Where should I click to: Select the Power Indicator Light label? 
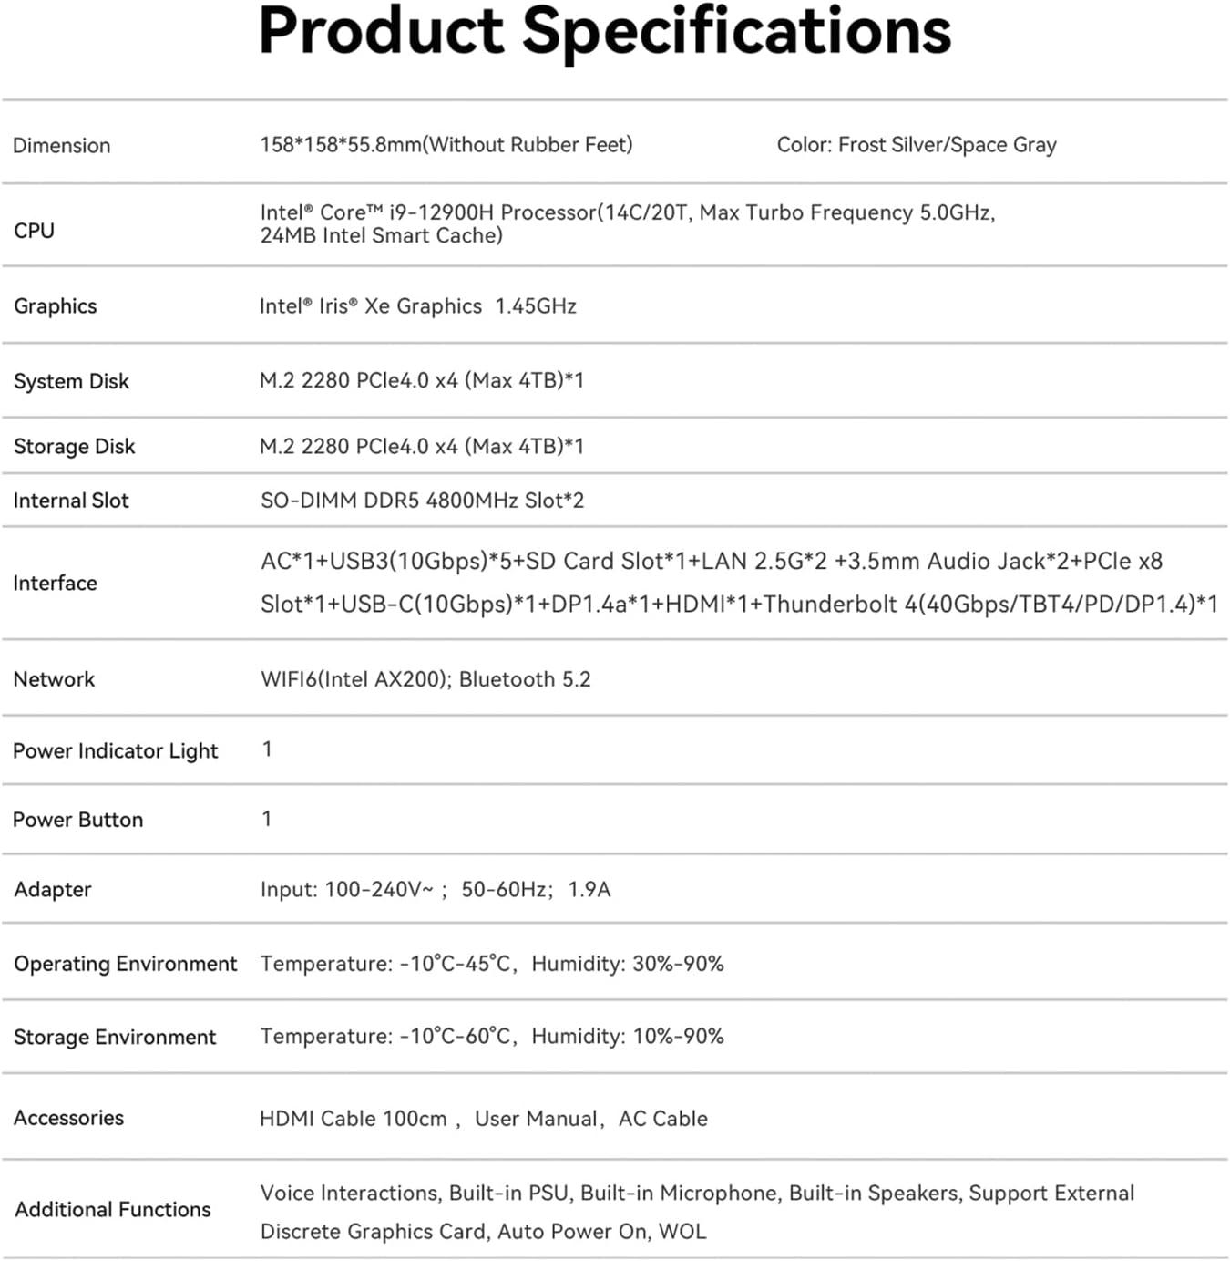(116, 750)
